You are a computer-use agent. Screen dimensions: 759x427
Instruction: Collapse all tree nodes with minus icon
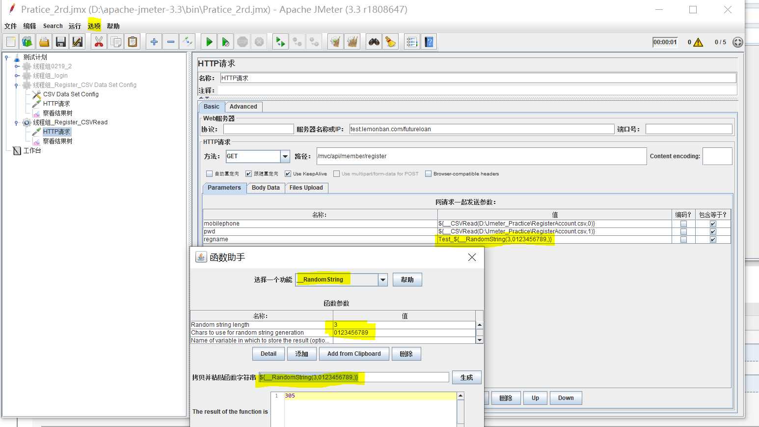click(x=171, y=42)
